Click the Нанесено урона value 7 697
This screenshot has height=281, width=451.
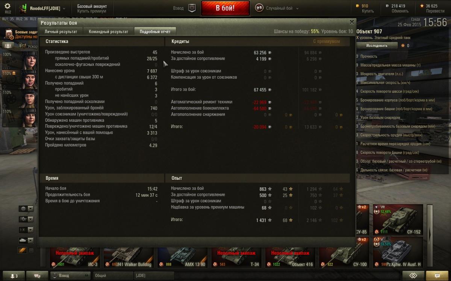click(152, 71)
